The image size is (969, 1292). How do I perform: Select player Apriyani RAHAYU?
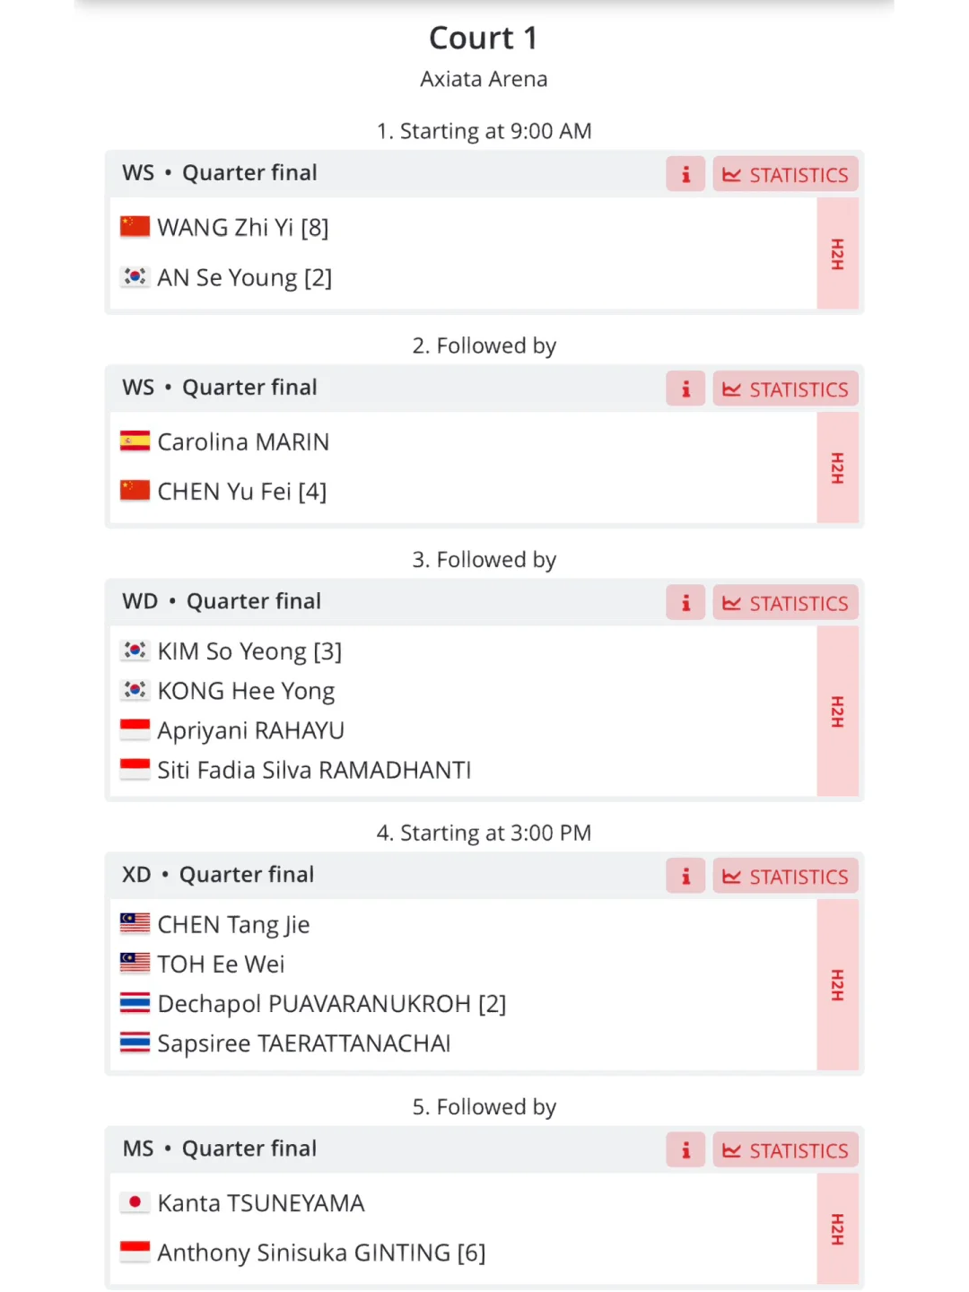tap(250, 730)
